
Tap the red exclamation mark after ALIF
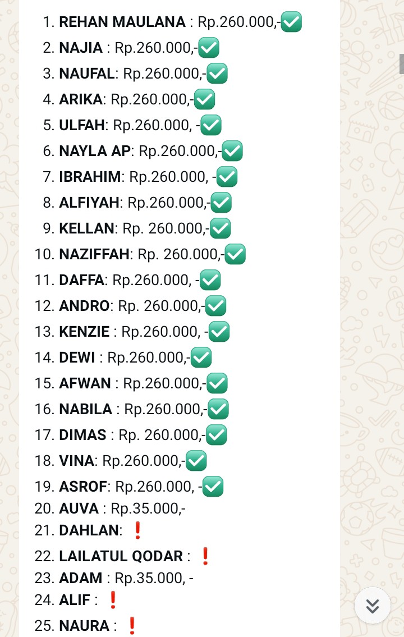click(113, 600)
